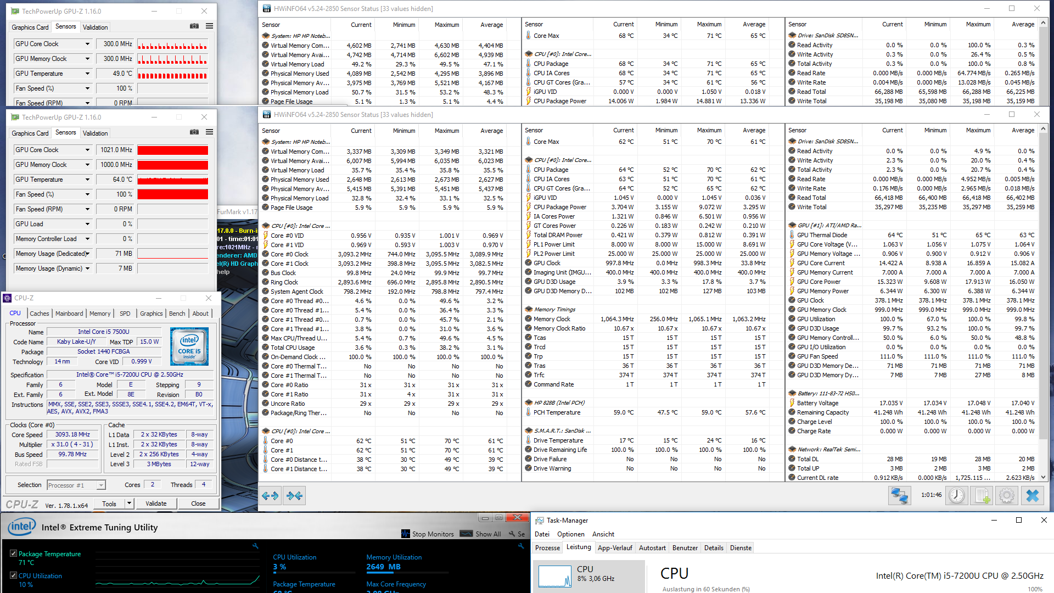Click HWiNFO expand columns arrows icon
Viewport: 1054px width, 593px height.
pyautogui.click(x=270, y=496)
